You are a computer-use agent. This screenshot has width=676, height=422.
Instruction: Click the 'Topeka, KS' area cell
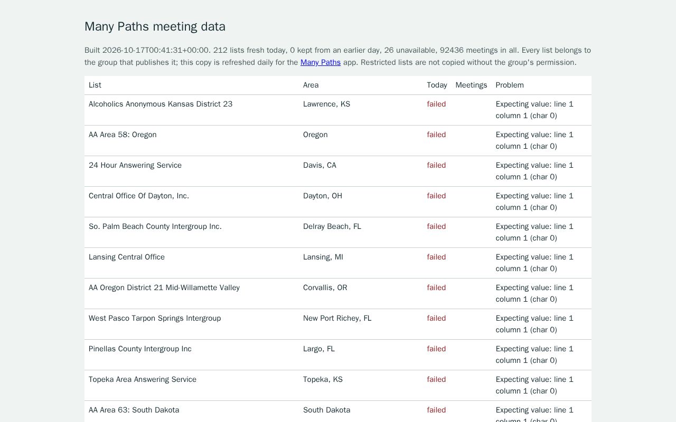(323, 379)
